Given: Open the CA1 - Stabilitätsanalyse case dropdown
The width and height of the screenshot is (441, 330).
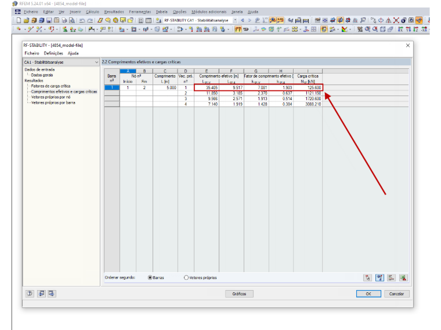Looking at the screenshot, I should 96,62.
